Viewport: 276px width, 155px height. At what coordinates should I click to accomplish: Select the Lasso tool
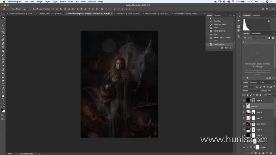tap(3, 25)
